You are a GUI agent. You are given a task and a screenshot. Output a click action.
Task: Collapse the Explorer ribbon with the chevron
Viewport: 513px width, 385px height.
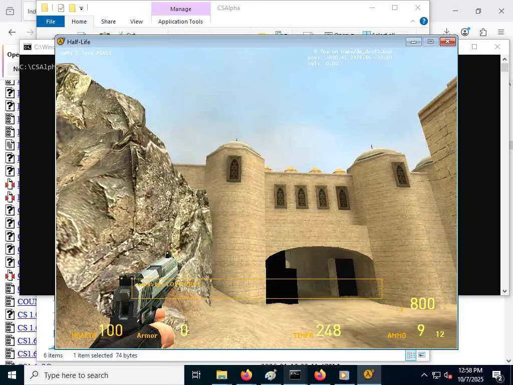tap(413, 21)
